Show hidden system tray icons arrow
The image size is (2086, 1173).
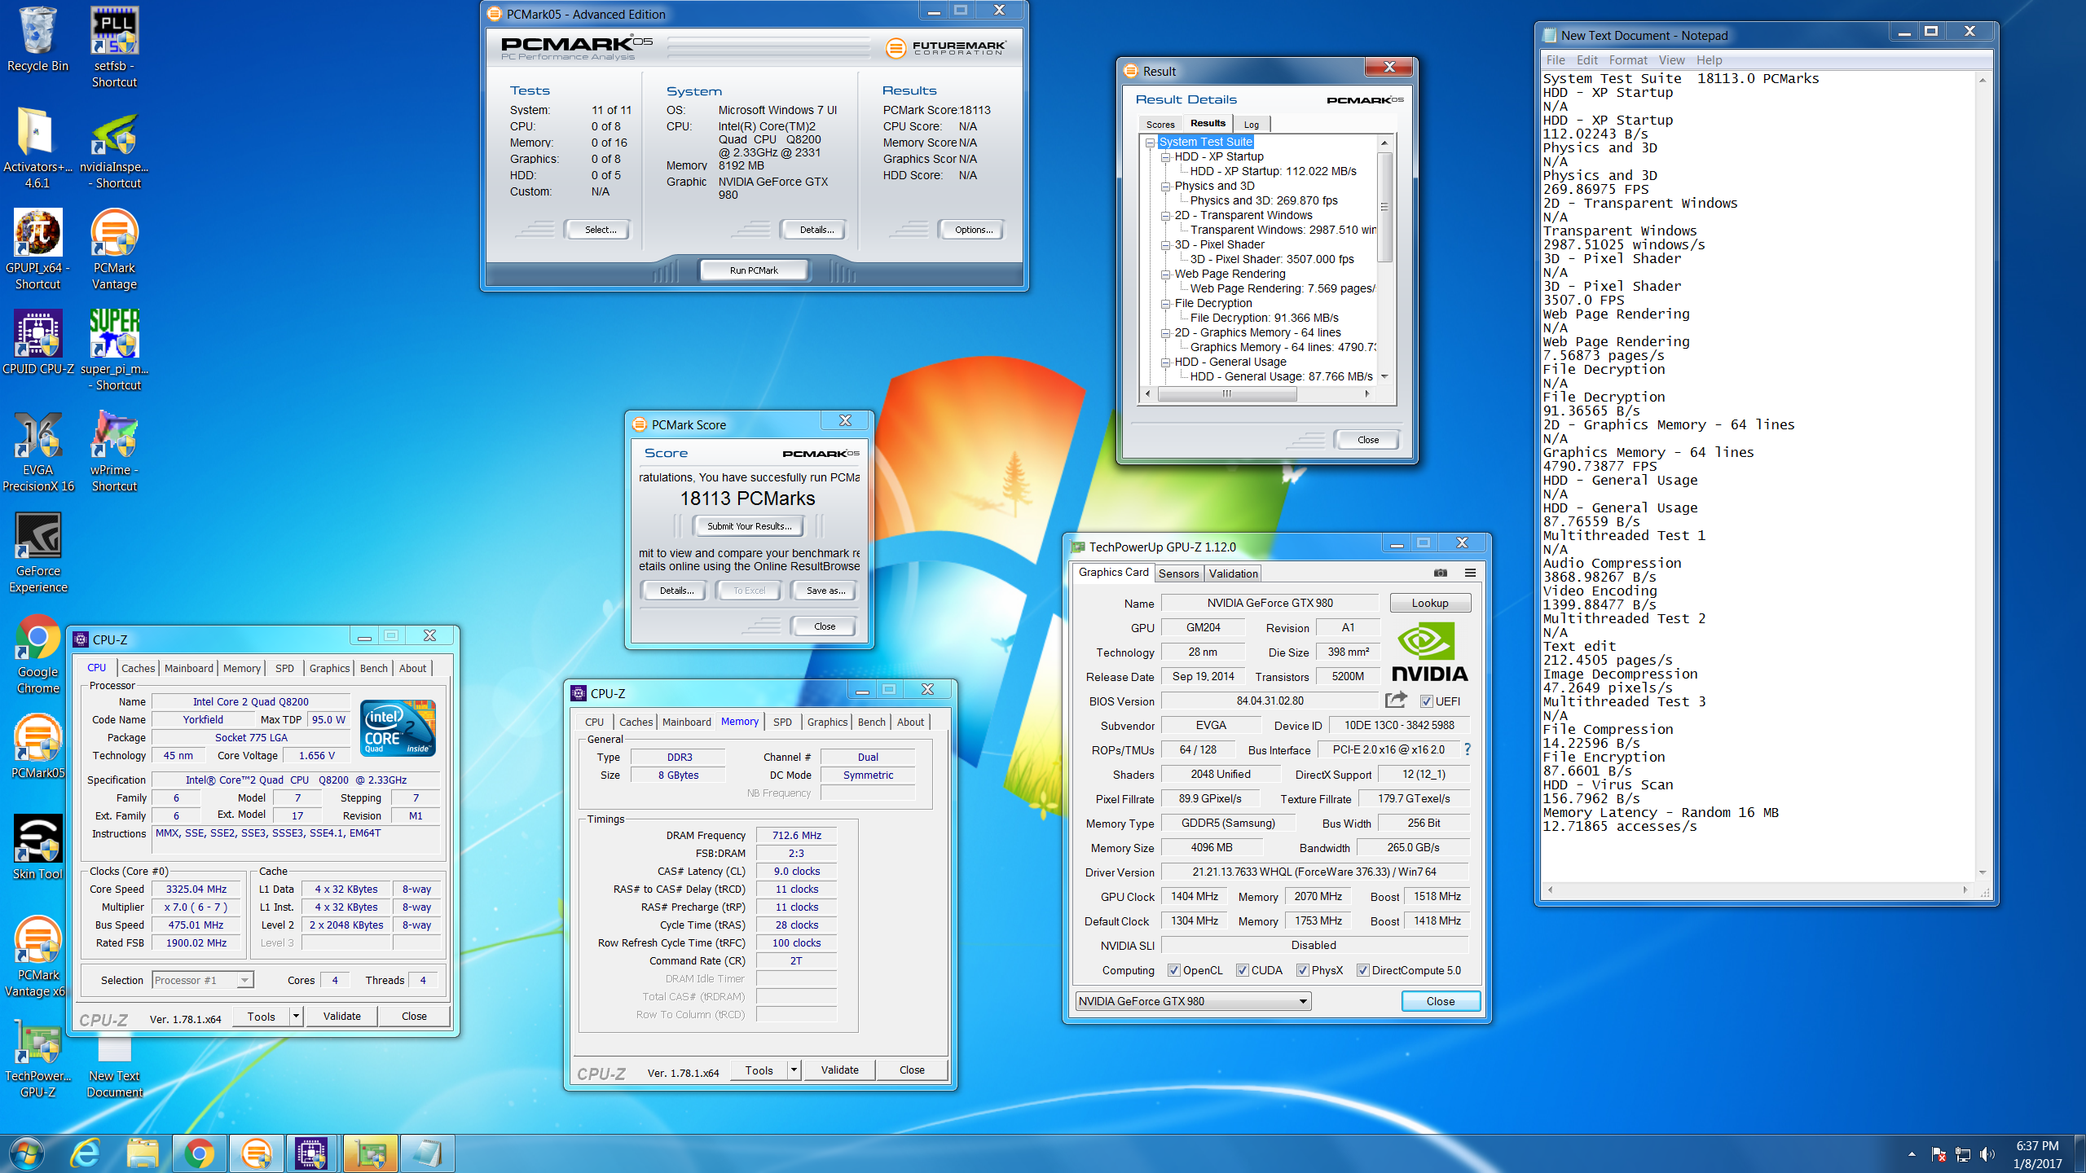coord(1912,1153)
